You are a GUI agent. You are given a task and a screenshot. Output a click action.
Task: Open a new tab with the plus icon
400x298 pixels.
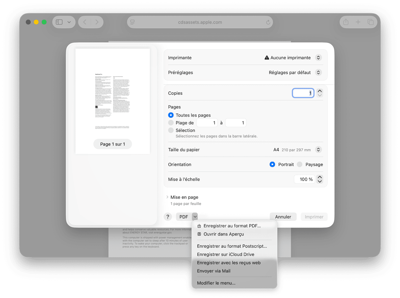click(x=358, y=22)
